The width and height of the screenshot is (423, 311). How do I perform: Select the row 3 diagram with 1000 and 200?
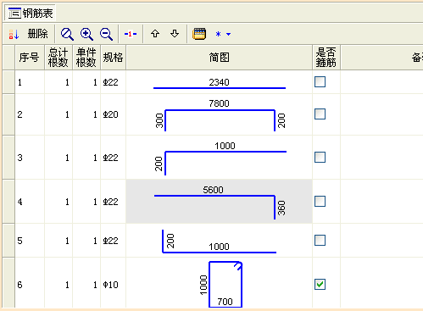click(x=220, y=158)
